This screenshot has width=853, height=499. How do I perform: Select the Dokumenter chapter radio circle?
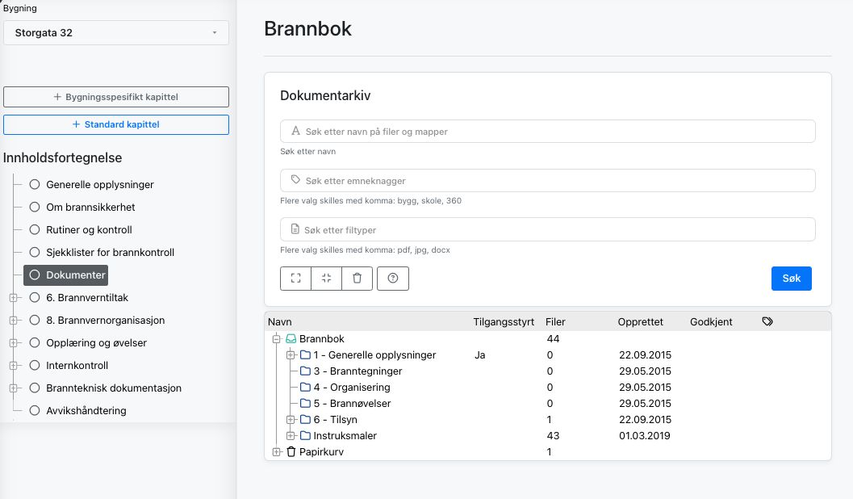point(34,275)
